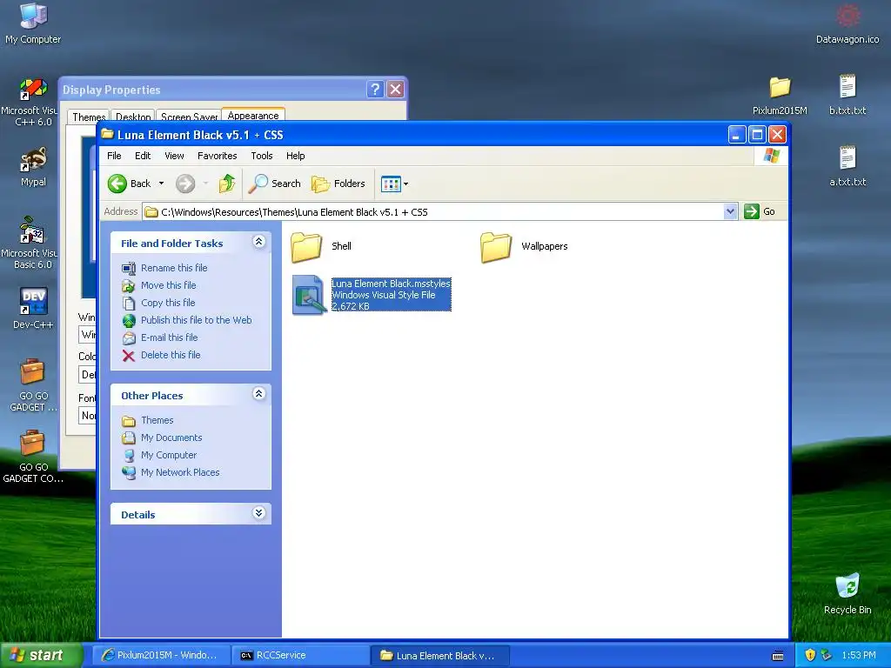Switch to Appearance tab in Display Properties

tap(253, 116)
